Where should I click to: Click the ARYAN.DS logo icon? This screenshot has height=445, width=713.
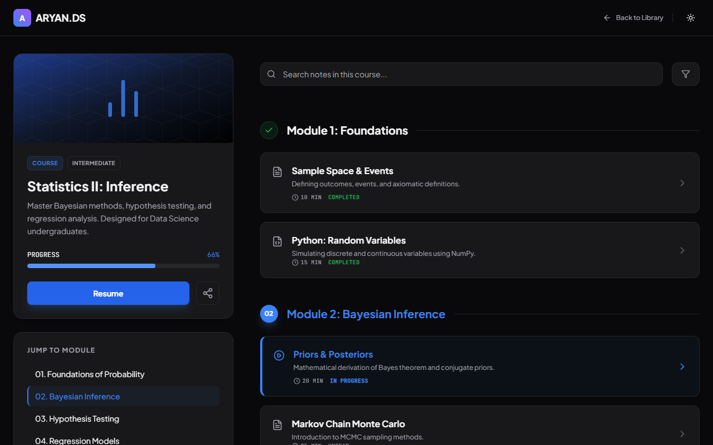[22, 18]
